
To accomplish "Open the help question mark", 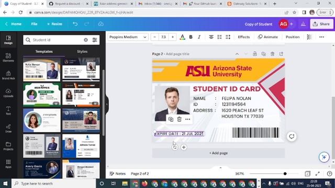I will click(x=329, y=174).
